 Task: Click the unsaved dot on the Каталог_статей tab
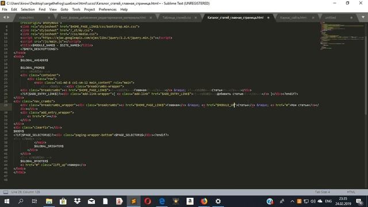(x=269, y=18)
